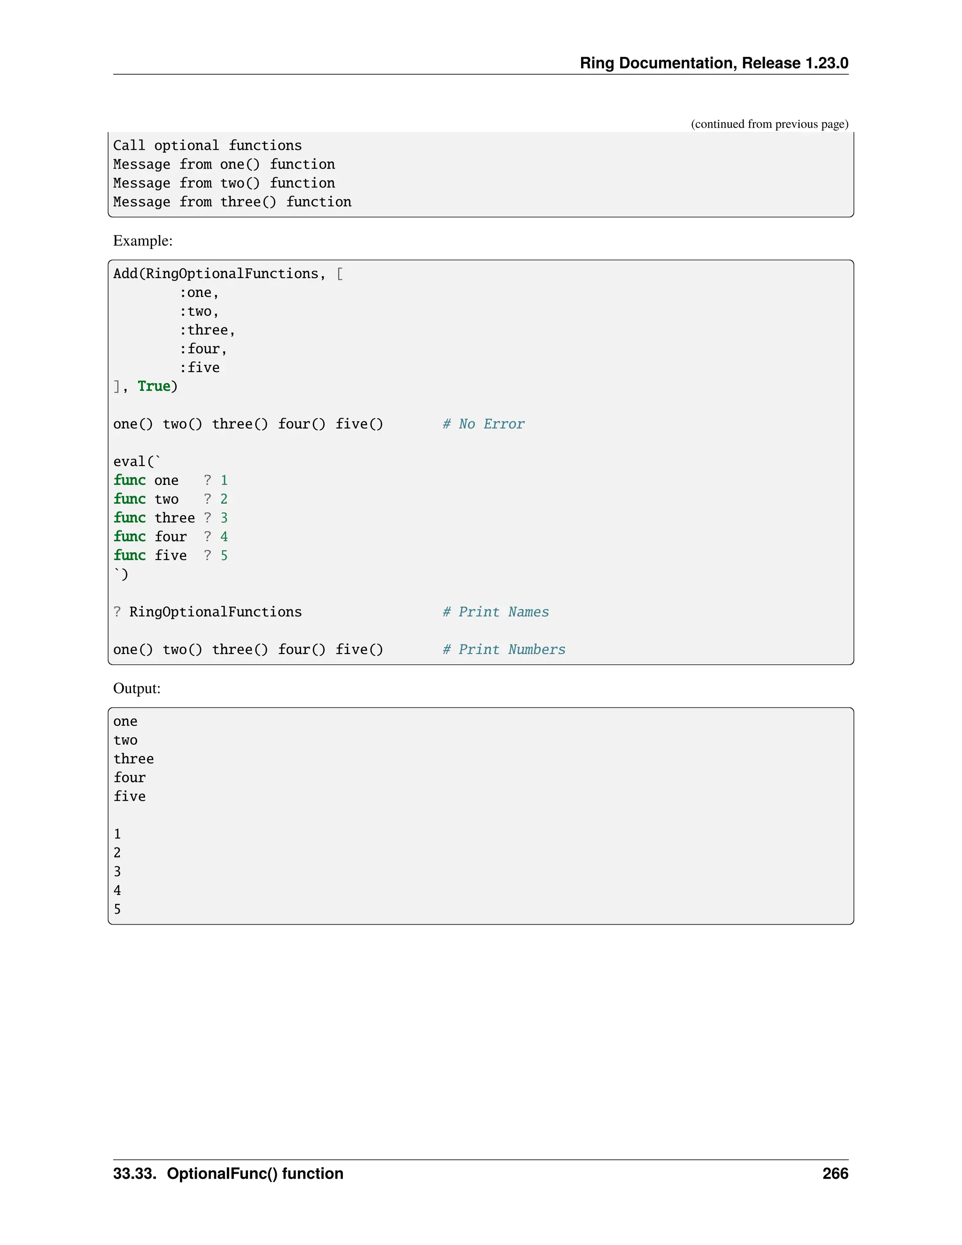Click the output number '5'
This screenshot has width=962, height=1245.
point(117,909)
